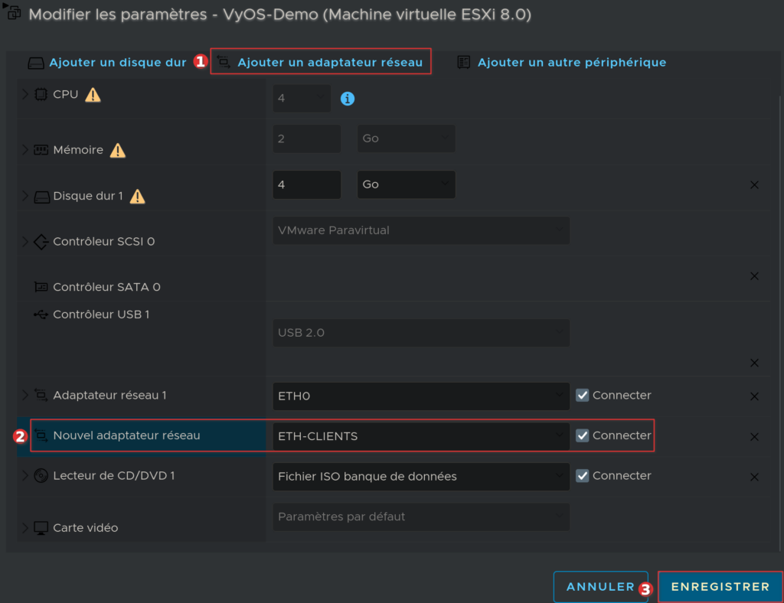Click the CPU info icon
The image size is (784, 603).
point(347,99)
